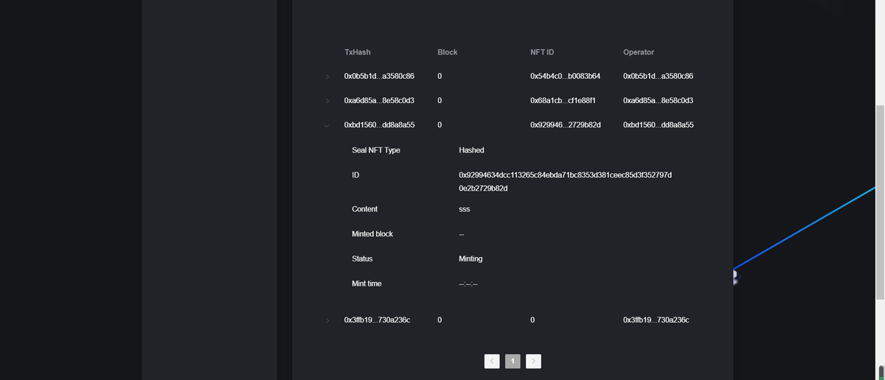The height and width of the screenshot is (380, 885).
Task: Click the Mint time placeholder value
Action: 468,284
